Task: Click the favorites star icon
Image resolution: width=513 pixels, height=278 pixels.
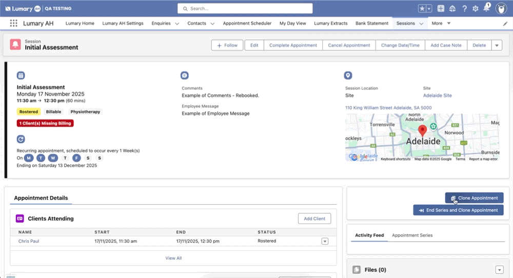Action: tap(422, 9)
